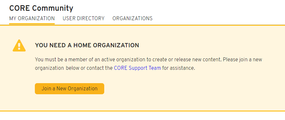Open the MY ORGANIZATION tab
The image size is (285, 120).
[32, 19]
